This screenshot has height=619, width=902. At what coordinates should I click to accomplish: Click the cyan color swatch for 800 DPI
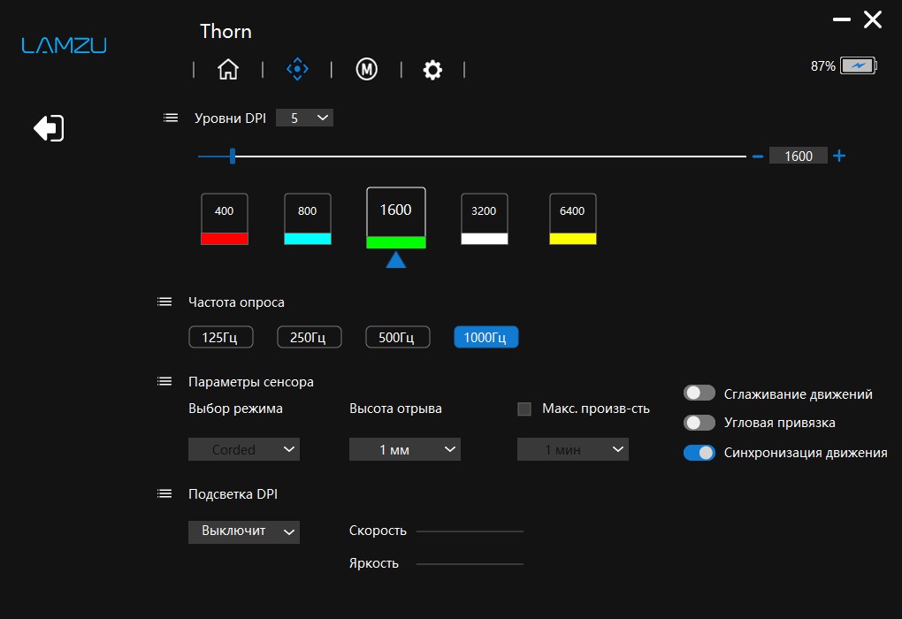click(x=308, y=239)
